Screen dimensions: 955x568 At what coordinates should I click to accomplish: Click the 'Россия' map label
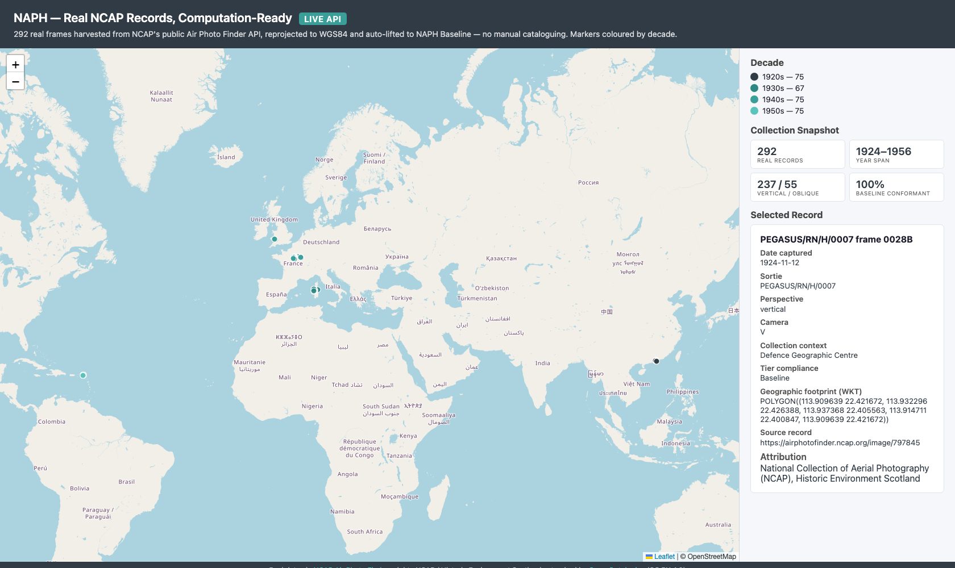pos(588,183)
